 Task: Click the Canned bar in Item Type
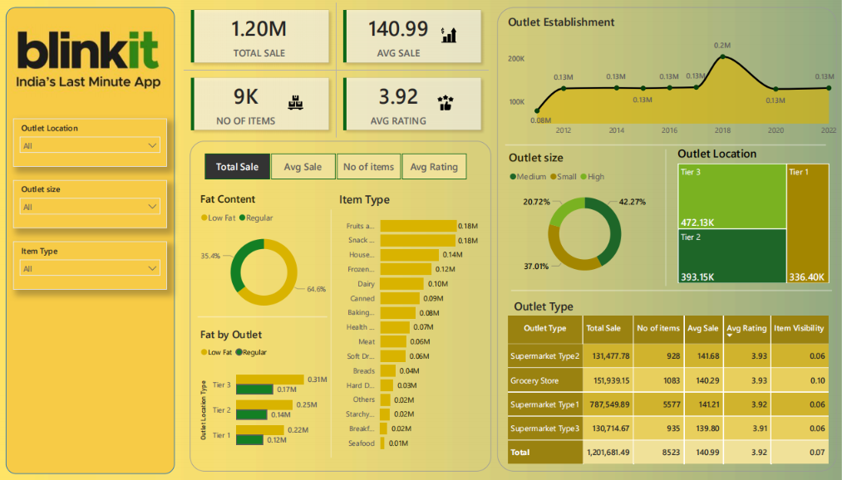click(400, 298)
